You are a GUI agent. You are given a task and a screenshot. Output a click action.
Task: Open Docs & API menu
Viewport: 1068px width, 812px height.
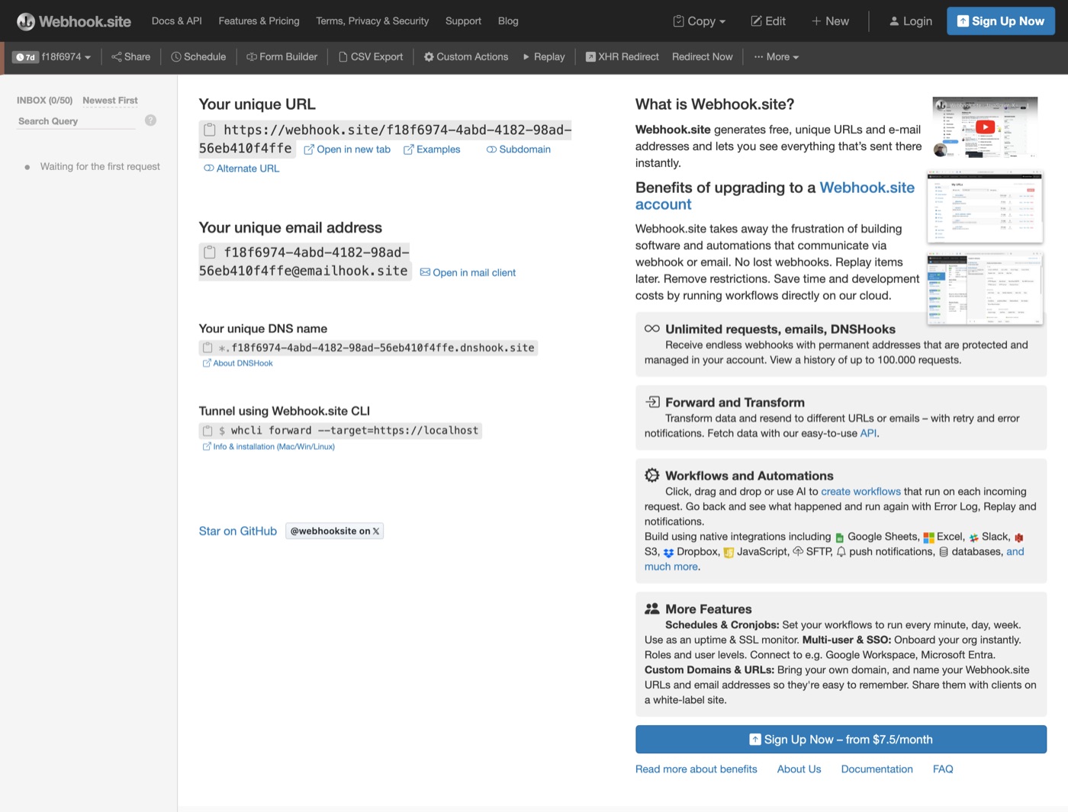[x=177, y=21]
